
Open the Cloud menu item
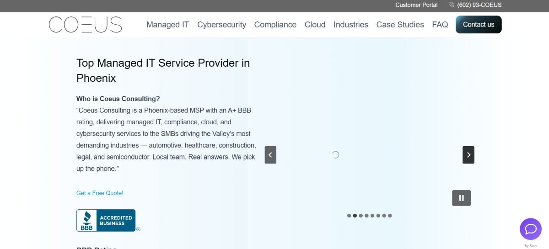[x=315, y=25]
